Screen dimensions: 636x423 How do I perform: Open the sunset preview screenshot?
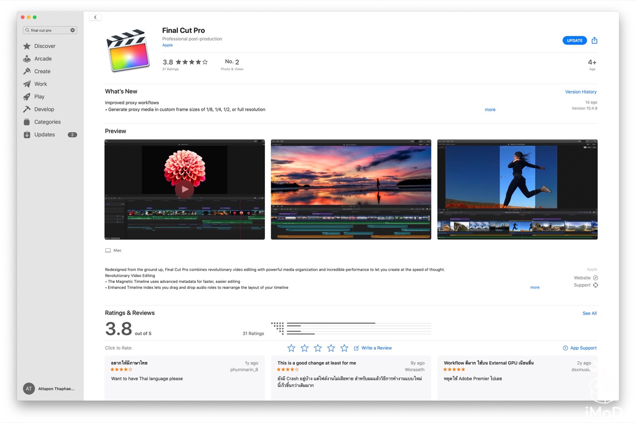point(351,189)
